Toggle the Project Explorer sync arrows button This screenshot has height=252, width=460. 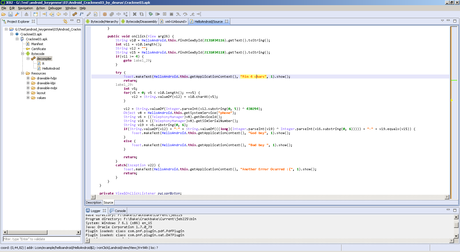coord(65,21)
